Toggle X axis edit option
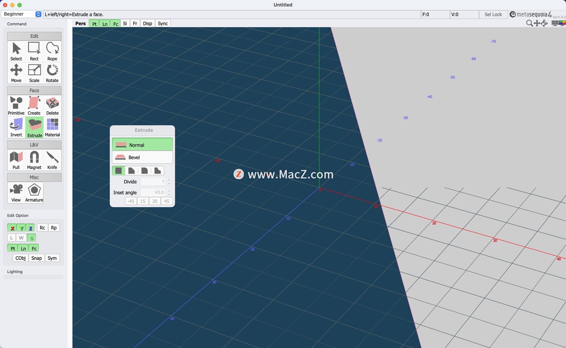This screenshot has width=566, height=348. coord(12,228)
